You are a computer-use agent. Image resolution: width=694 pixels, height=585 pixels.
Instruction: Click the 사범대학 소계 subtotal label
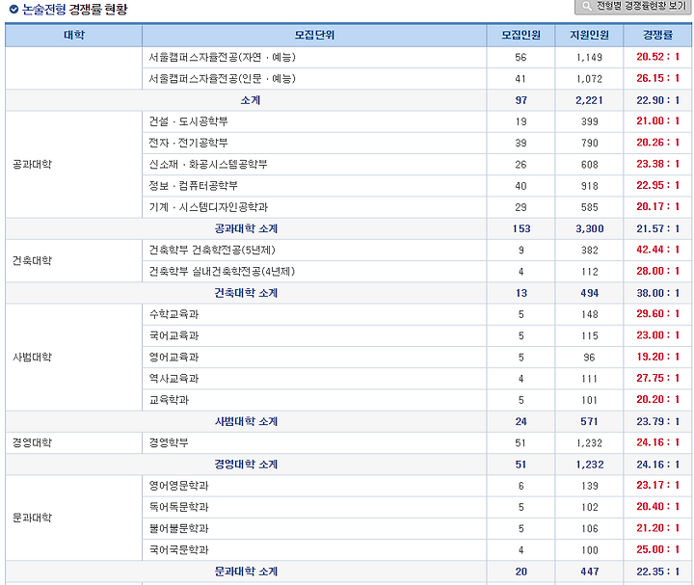tap(246, 421)
